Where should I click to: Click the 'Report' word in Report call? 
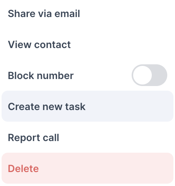coord(24,138)
